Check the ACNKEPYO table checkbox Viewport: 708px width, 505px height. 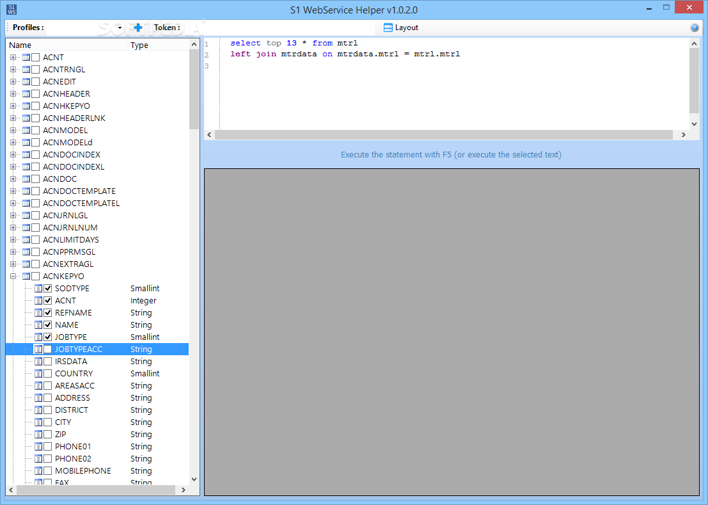click(36, 276)
